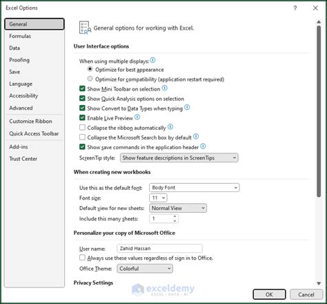Screen dimensions: 327x304
Task: Enable Collapse the ribbon automatically
Action: [x=82, y=127]
